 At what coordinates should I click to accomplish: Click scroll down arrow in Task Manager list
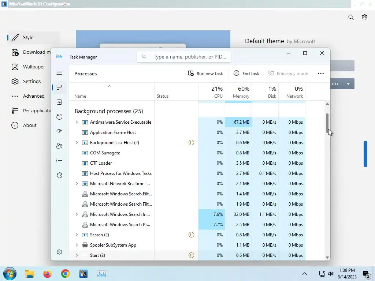click(327, 257)
